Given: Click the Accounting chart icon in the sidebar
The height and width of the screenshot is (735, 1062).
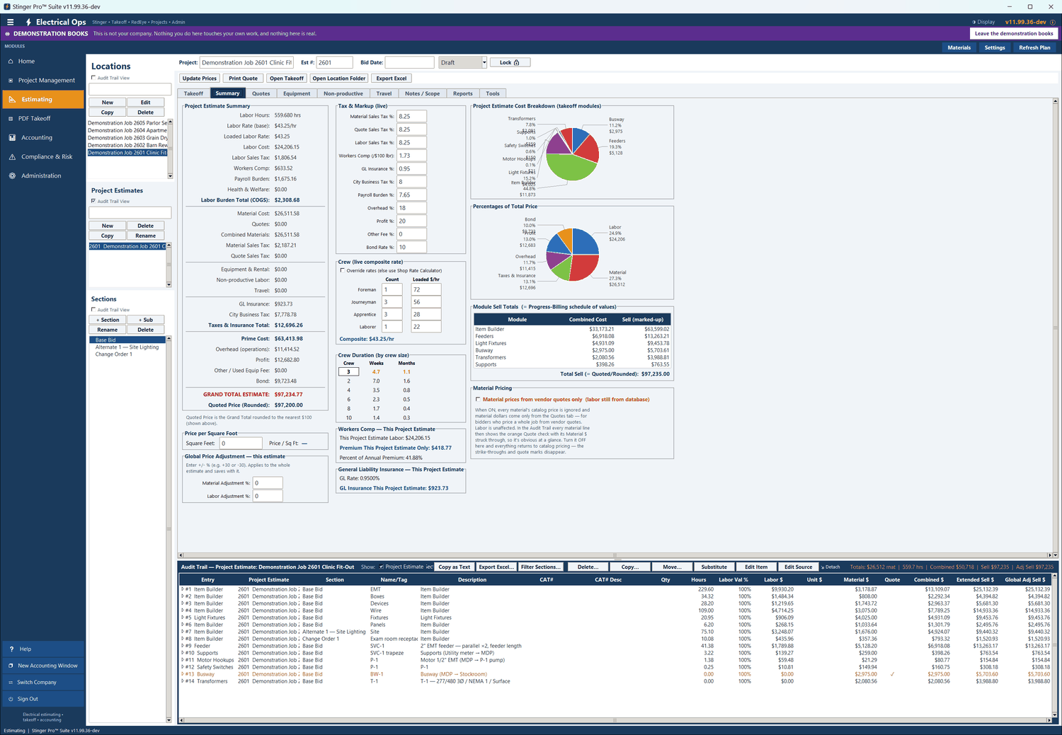Looking at the screenshot, I should click(12, 138).
